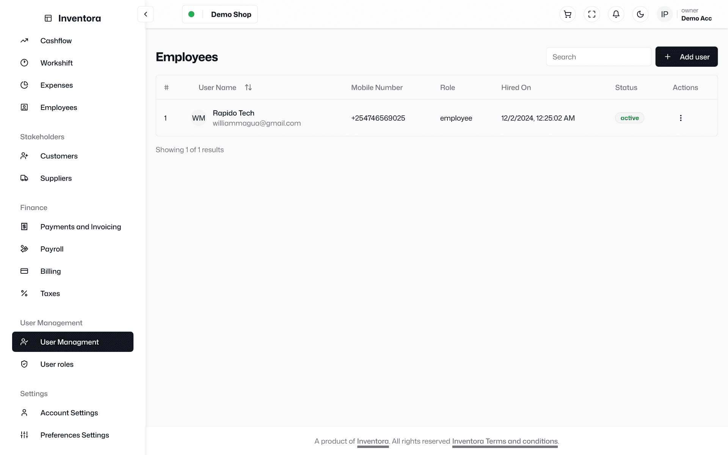Screen dimensions: 728x455
Task: Collapse the sidebar with back chevron
Action: [x=146, y=14]
